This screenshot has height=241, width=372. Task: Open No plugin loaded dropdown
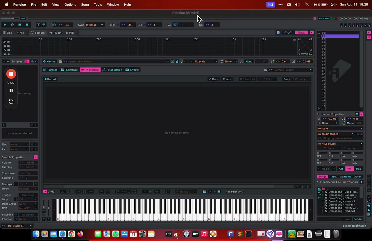pos(336,134)
